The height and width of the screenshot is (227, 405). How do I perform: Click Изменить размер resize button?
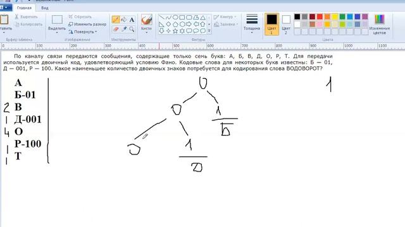pyautogui.click(x=87, y=24)
